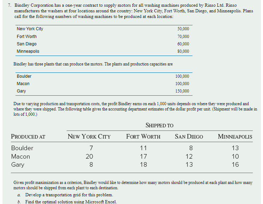
Task: Click the PRODUCED AT column header
Action: [x=28, y=136]
